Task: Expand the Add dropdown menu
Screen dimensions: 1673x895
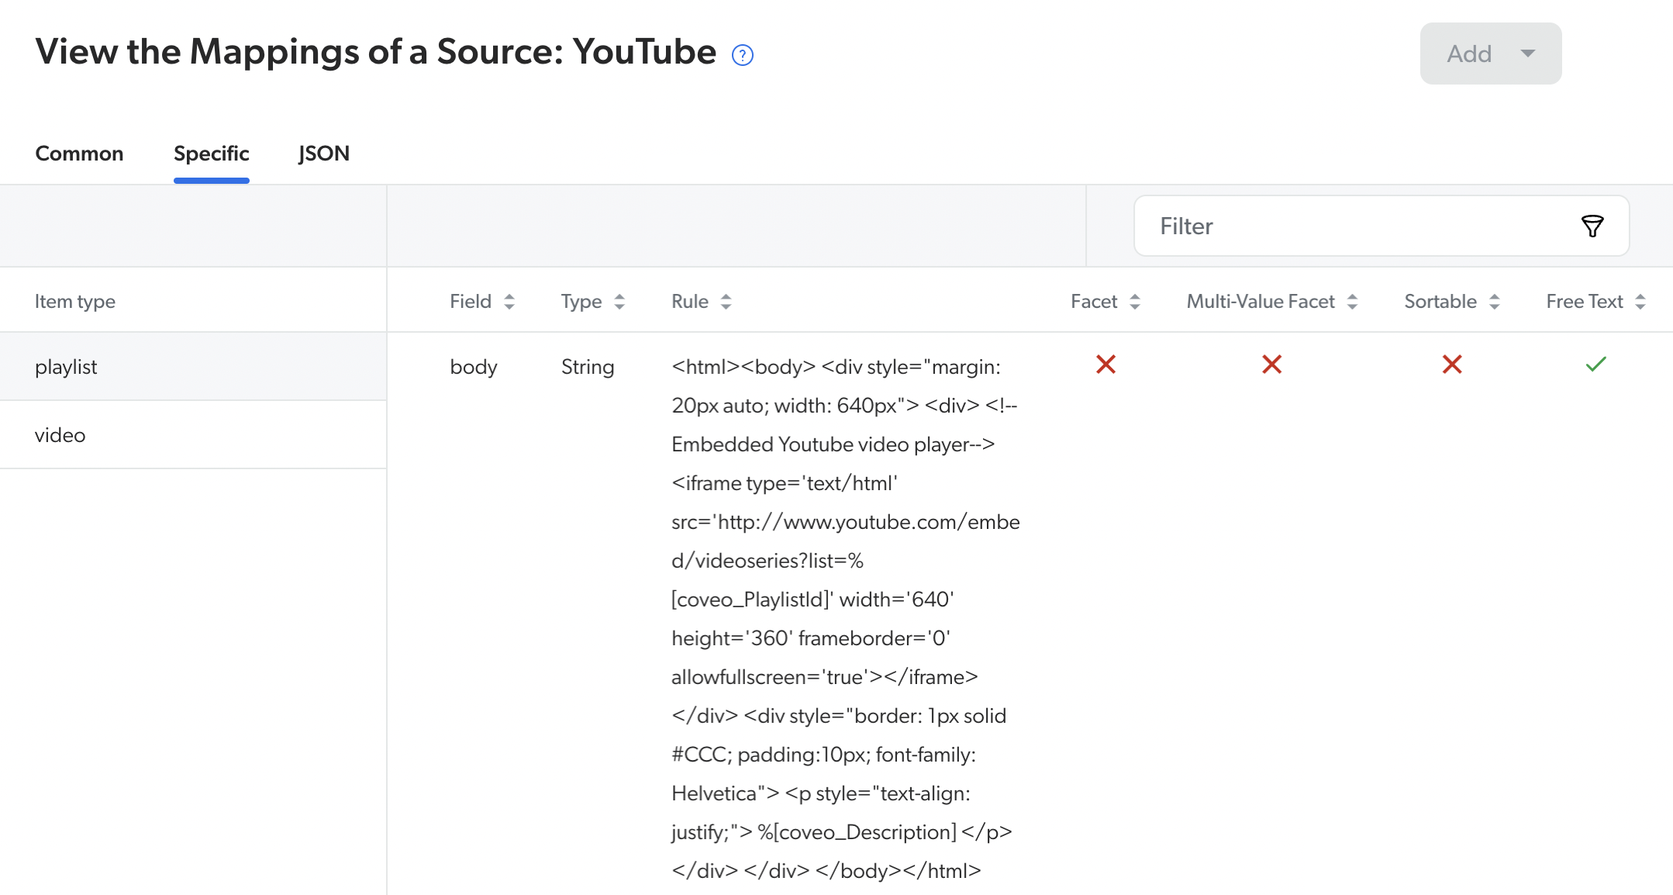Action: [x=1529, y=53]
